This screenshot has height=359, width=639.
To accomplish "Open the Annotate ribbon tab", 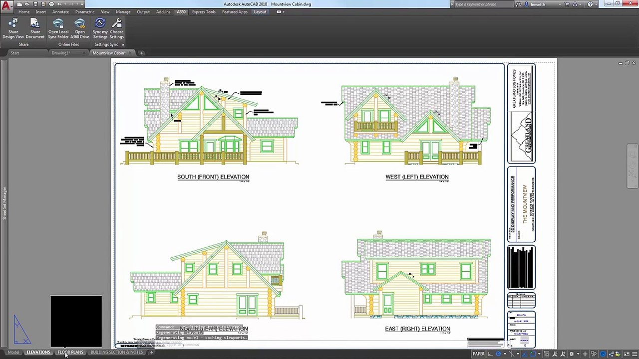I will [x=60, y=12].
